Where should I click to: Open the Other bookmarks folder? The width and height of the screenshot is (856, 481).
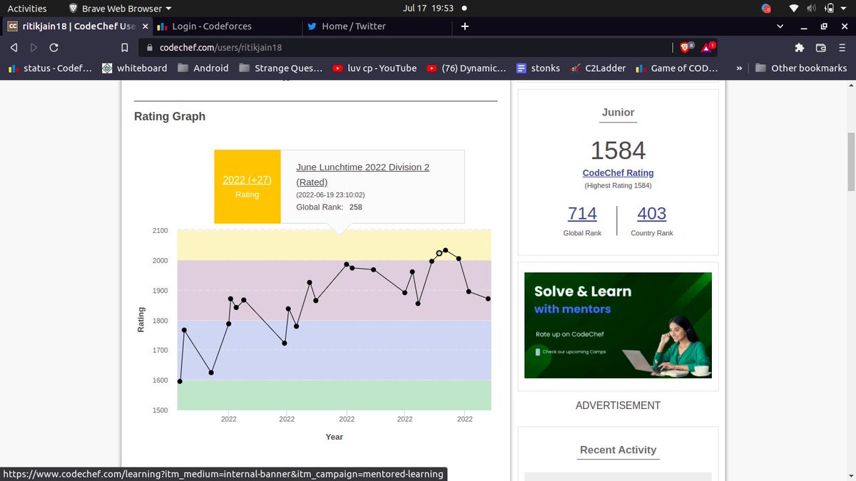(x=801, y=68)
